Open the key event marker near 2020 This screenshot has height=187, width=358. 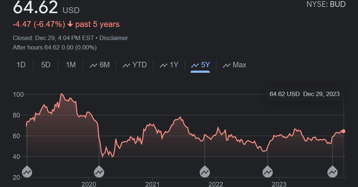(99, 172)
